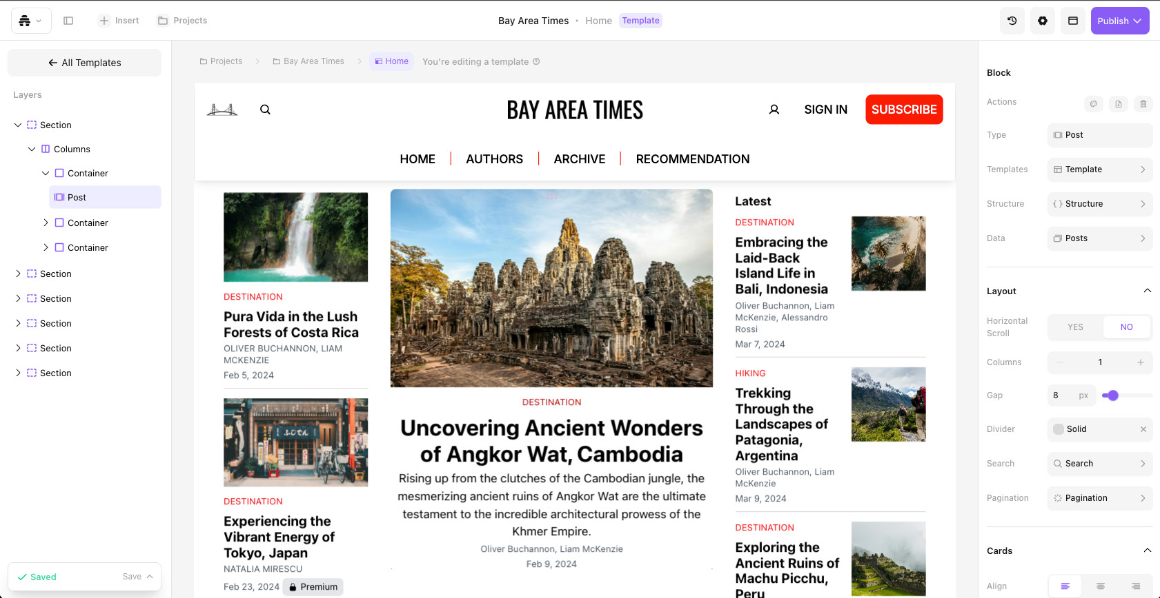The height and width of the screenshot is (598, 1160).
Task: Clear the Solid divider with X icon
Action: 1143,429
